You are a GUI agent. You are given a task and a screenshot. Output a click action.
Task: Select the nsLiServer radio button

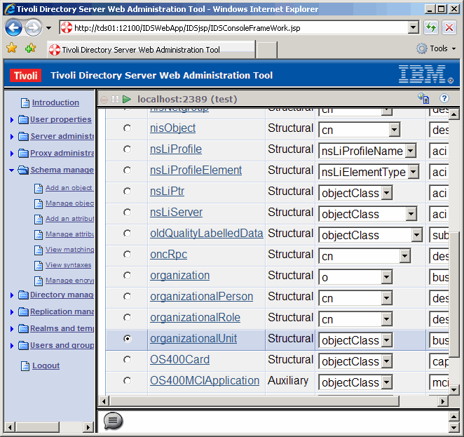click(127, 213)
